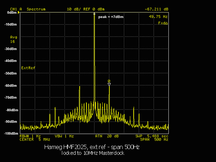Click the '-10dBm' axis label
The height and width of the screenshot is (162, 216).
(x=10, y=24)
